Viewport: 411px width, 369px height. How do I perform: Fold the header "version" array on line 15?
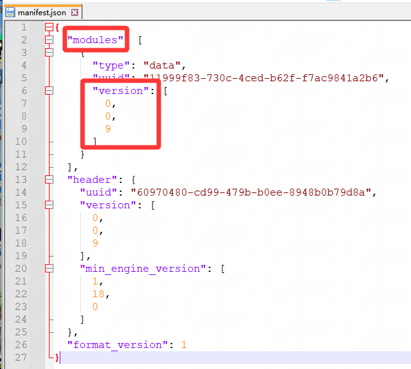point(49,205)
